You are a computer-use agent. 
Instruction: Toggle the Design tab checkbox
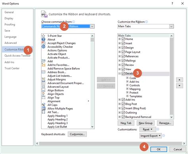123,48
